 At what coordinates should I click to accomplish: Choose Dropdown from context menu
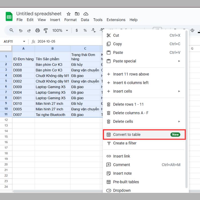click(144, 191)
